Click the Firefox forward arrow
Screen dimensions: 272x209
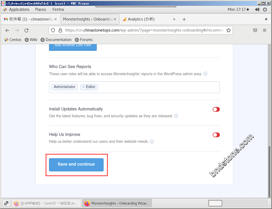[17, 30]
